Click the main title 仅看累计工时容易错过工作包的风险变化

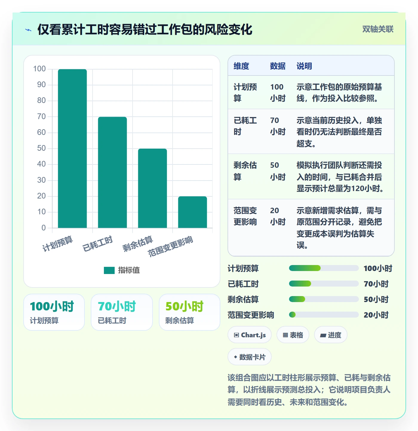click(x=145, y=30)
